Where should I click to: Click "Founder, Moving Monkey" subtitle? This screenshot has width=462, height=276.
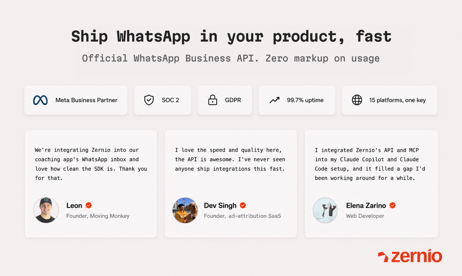tap(98, 216)
